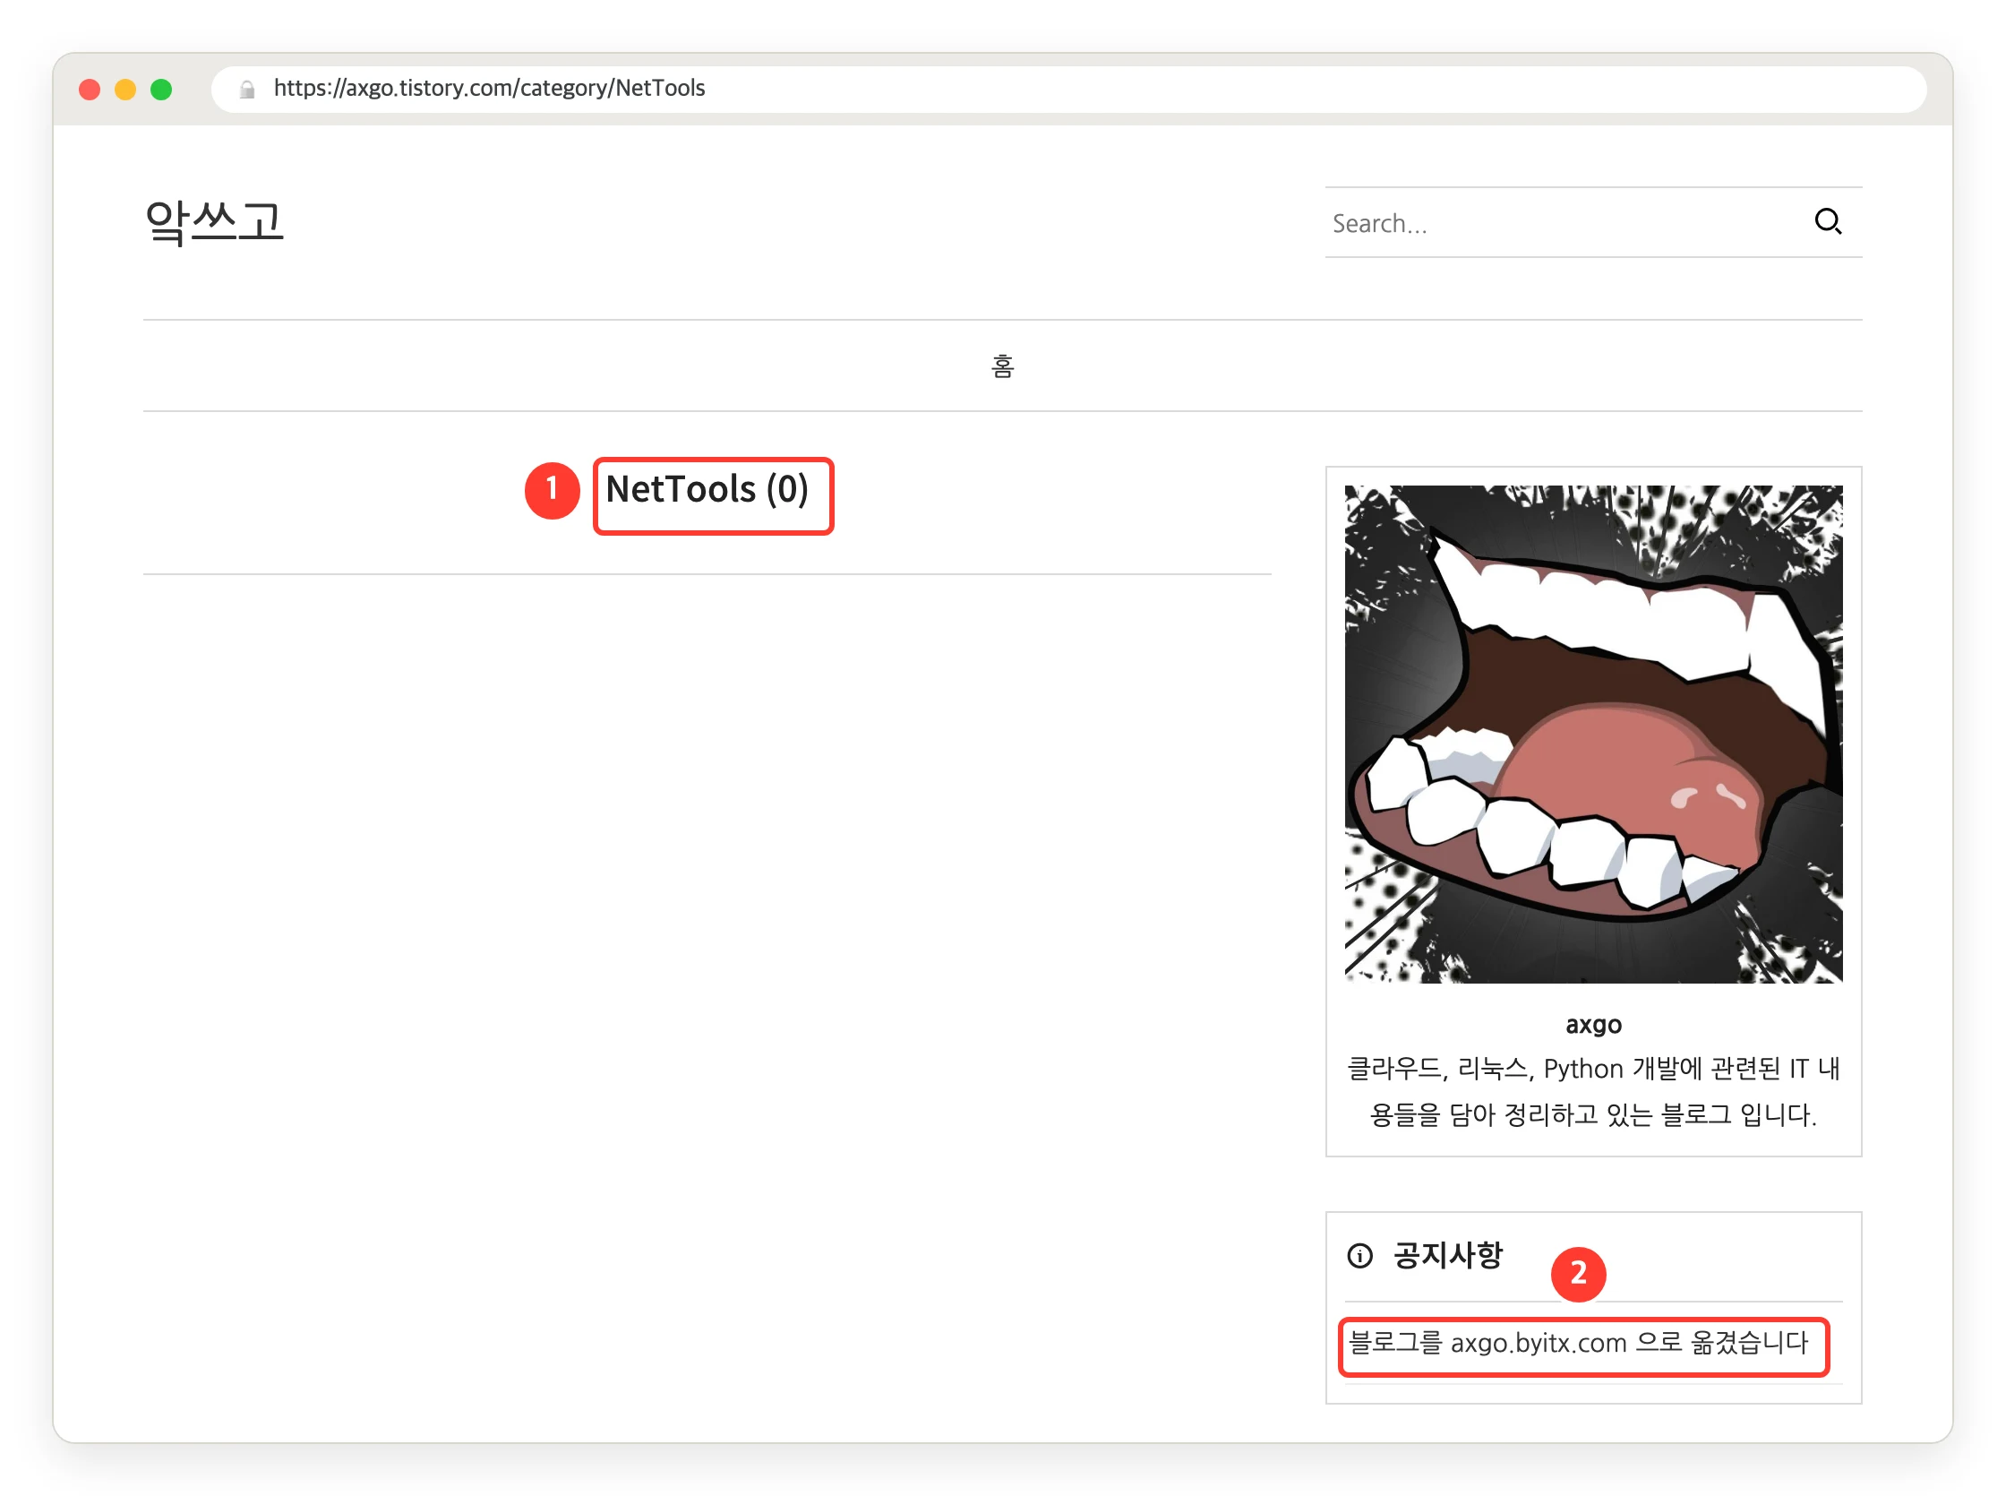Click the search magnifier icon
The image size is (2006, 1496).
point(1827,222)
